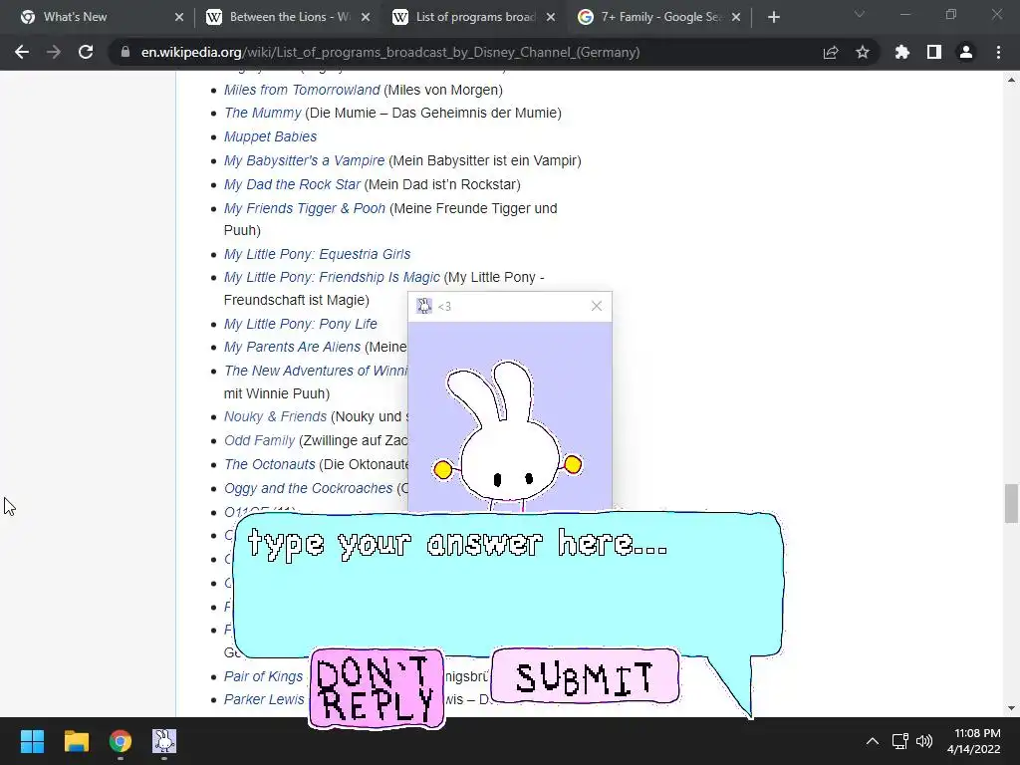The height and width of the screenshot is (765, 1020).
Task: Click the SUBMIT button
Action: [585, 676]
